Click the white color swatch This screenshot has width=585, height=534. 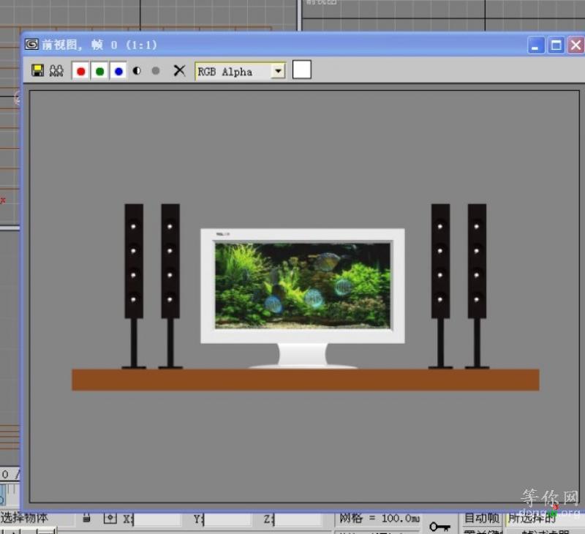tap(301, 69)
